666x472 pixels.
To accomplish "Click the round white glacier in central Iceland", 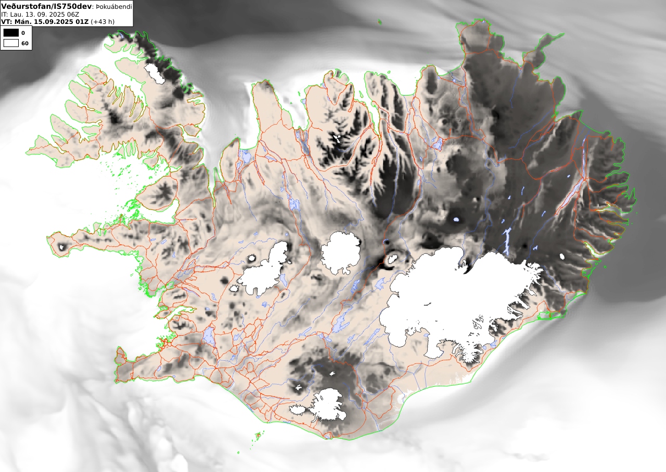I will pyautogui.click(x=341, y=253).
